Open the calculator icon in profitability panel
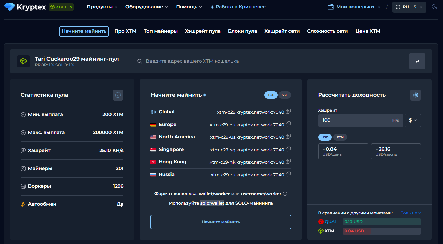This screenshot has height=244, width=443. (x=416, y=95)
